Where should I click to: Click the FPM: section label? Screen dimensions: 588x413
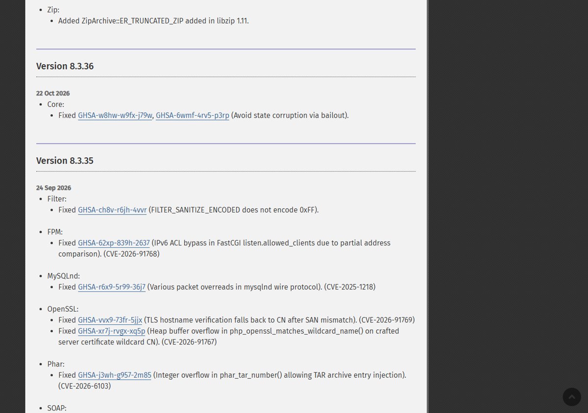[55, 232]
